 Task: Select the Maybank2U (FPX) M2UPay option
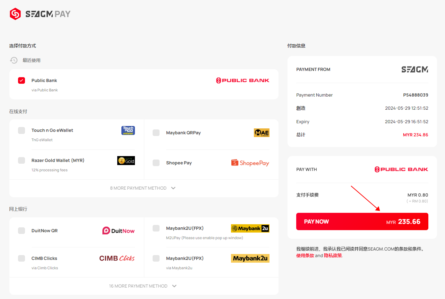(211, 232)
